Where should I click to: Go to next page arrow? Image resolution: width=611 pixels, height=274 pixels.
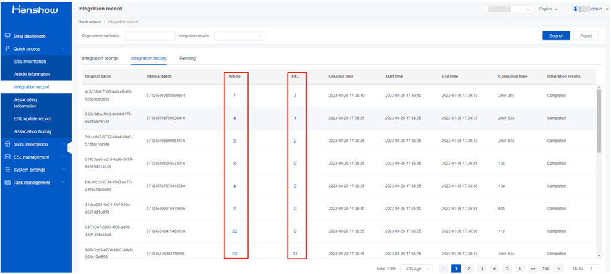pos(558,268)
